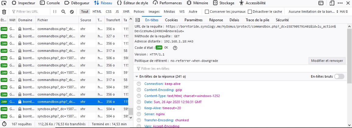Open help icon for Content-Encoding header
This screenshot has height=128, width=352.
coord(139,90)
